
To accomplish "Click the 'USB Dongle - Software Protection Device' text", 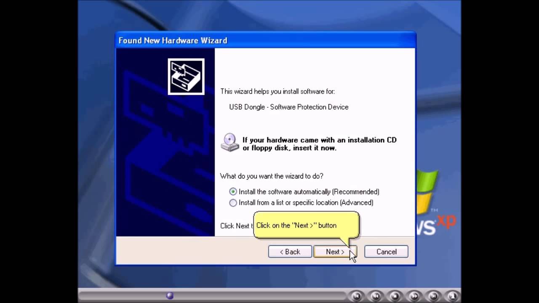I will click(x=289, y=107).
